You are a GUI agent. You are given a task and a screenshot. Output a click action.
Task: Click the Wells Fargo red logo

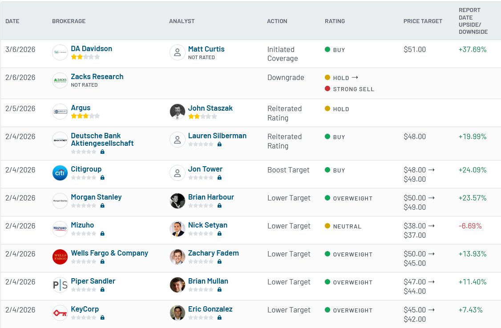pos(60,257)
